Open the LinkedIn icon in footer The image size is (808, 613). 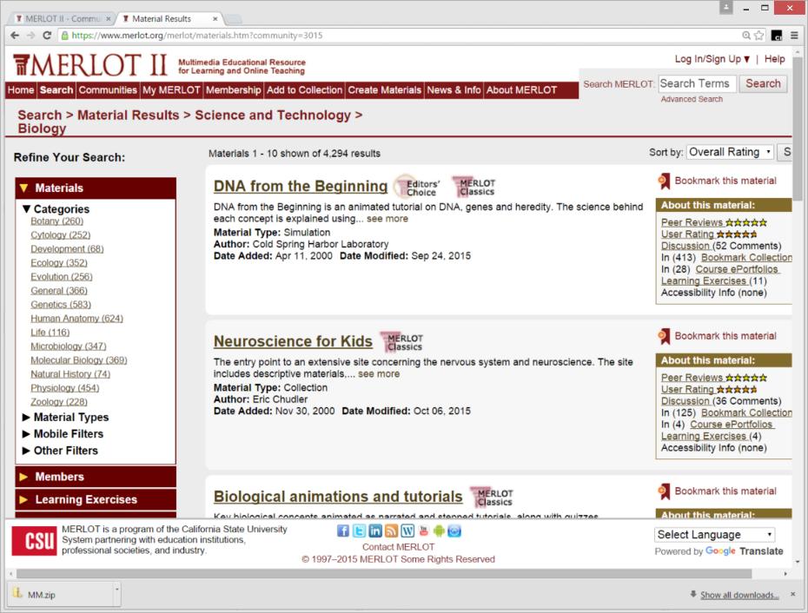[x=375, y=531]
